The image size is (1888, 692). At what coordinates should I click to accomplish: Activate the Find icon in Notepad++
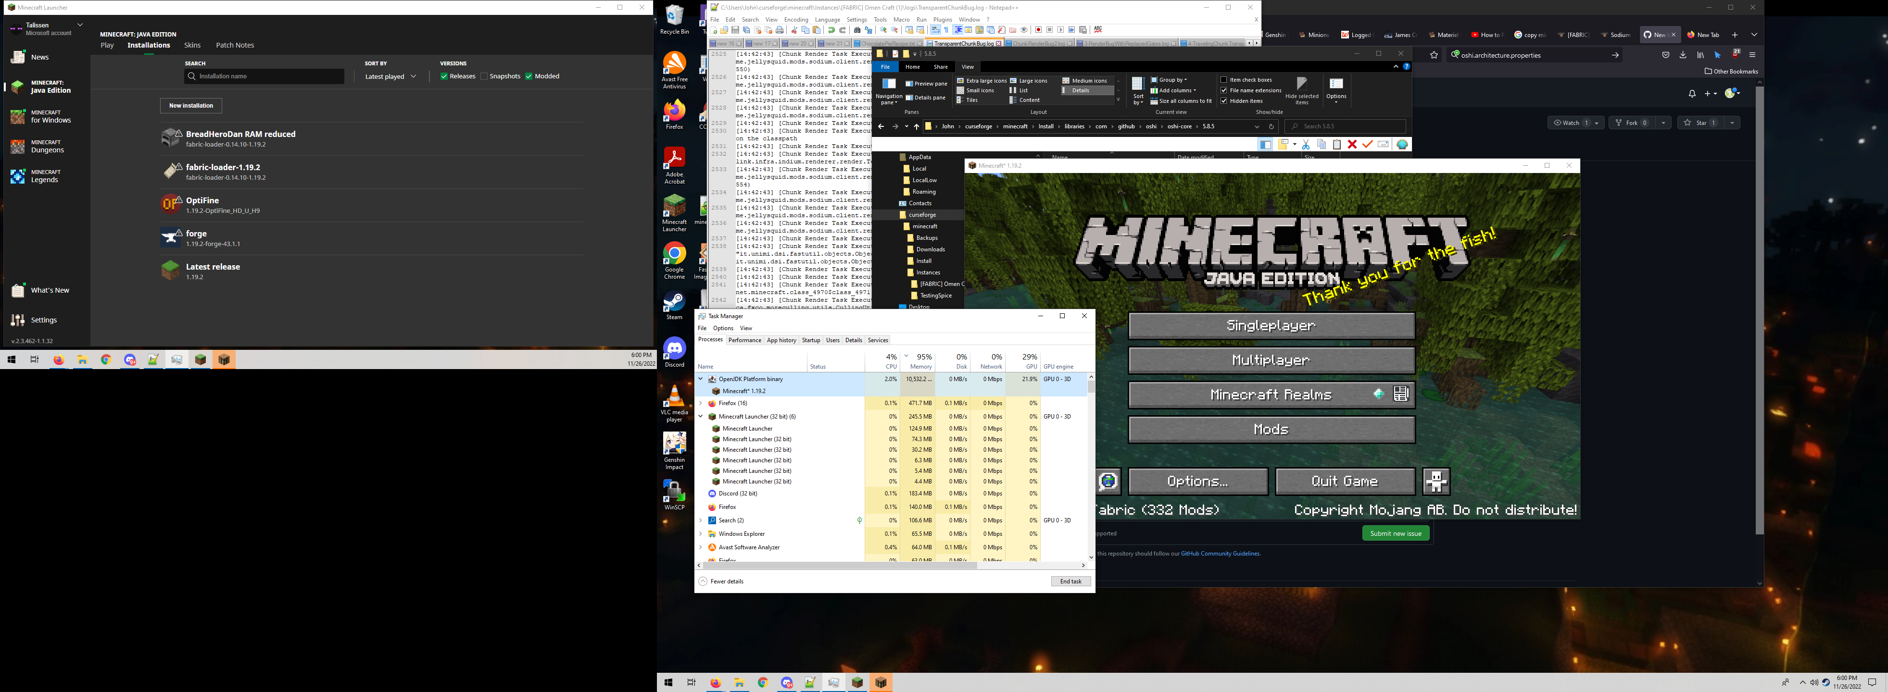pyautogui.click(x=857, y=30)
